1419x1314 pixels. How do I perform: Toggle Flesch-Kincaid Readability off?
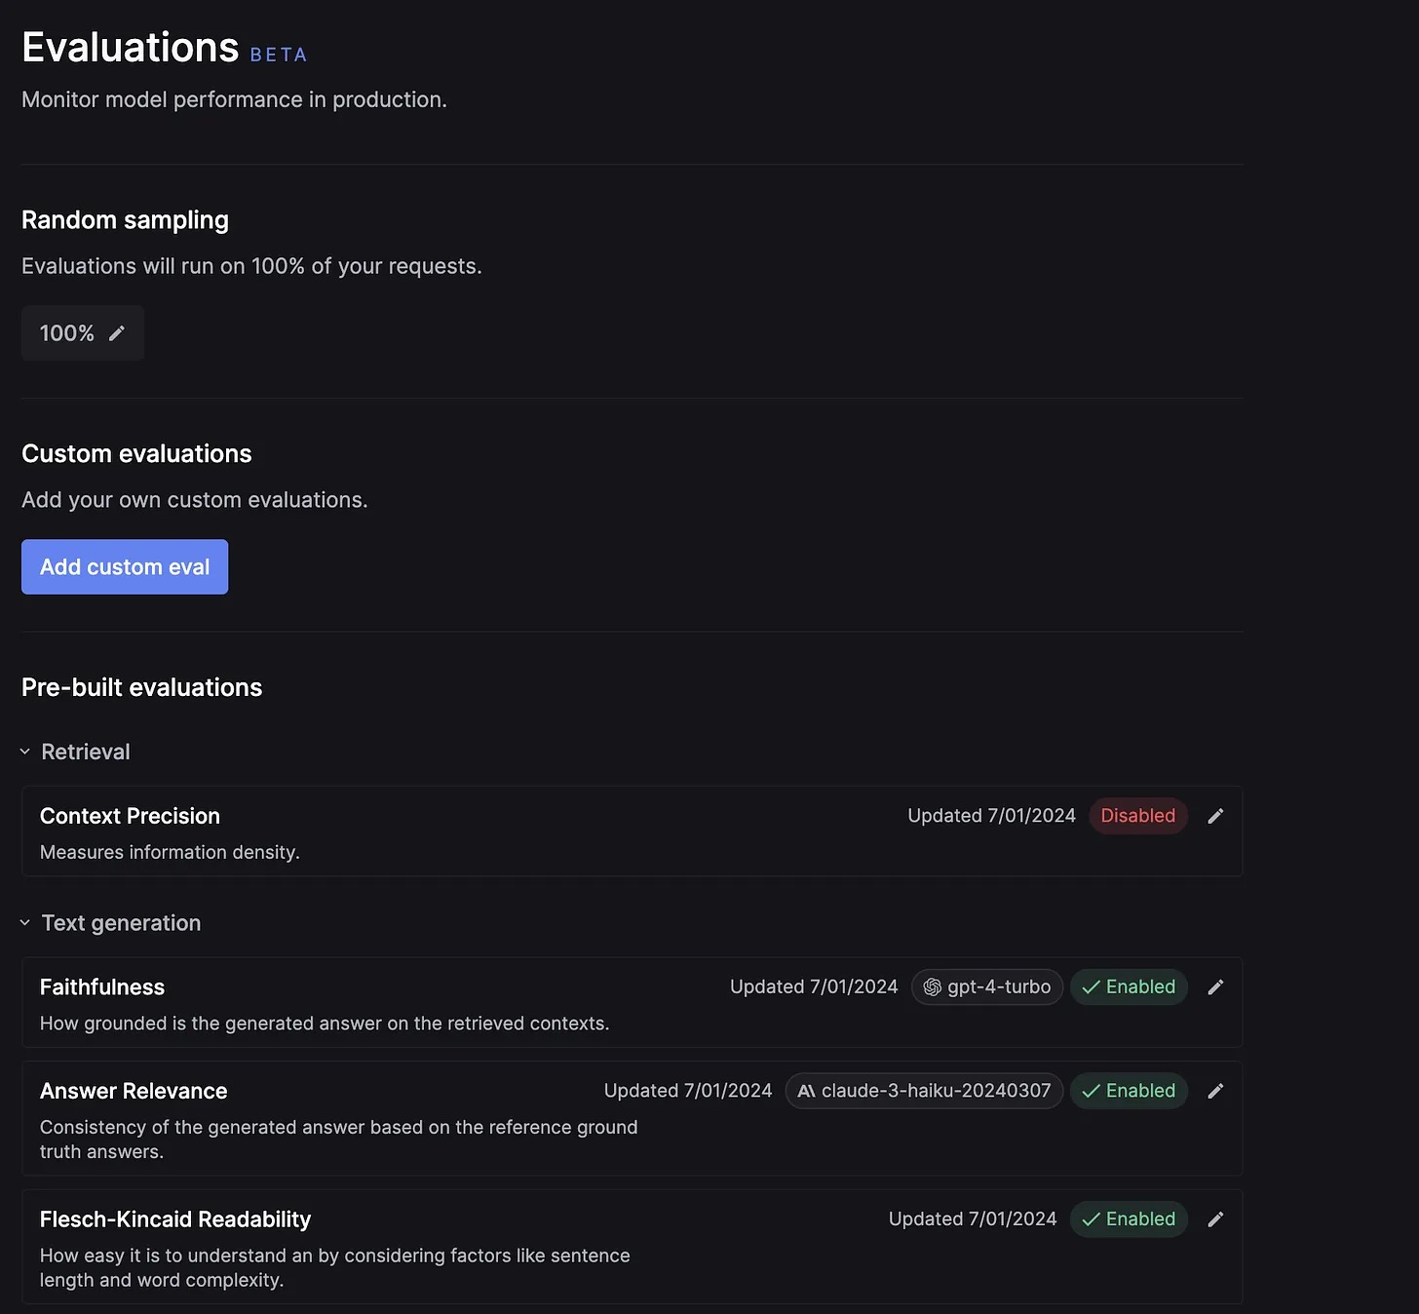1129,1218
